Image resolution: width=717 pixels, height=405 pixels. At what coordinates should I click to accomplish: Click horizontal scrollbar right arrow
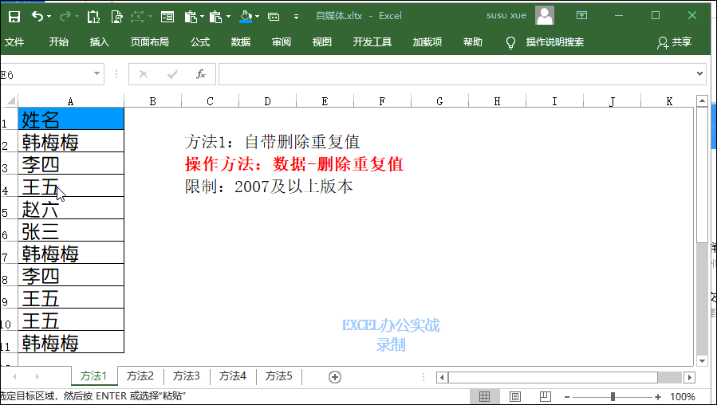click(x=690, y=378)
